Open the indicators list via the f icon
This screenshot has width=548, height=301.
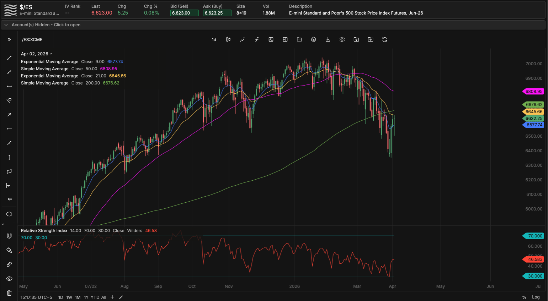click(x=257, y=39)
